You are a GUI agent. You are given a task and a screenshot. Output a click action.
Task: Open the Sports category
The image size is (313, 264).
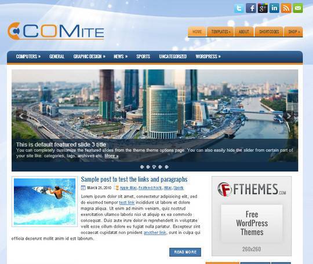tap(143, 56)
